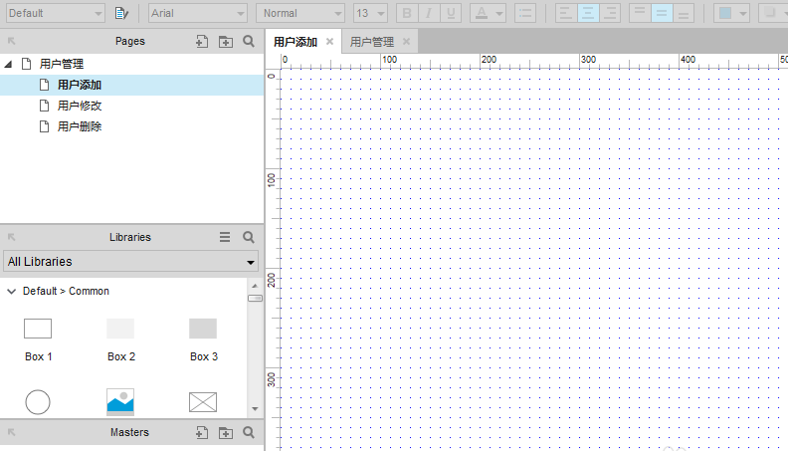Apply the font color A button

481,13
